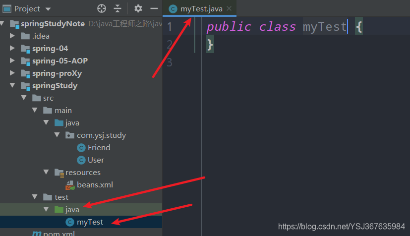Hide the Project panel with minus icon

click(154, 8)
